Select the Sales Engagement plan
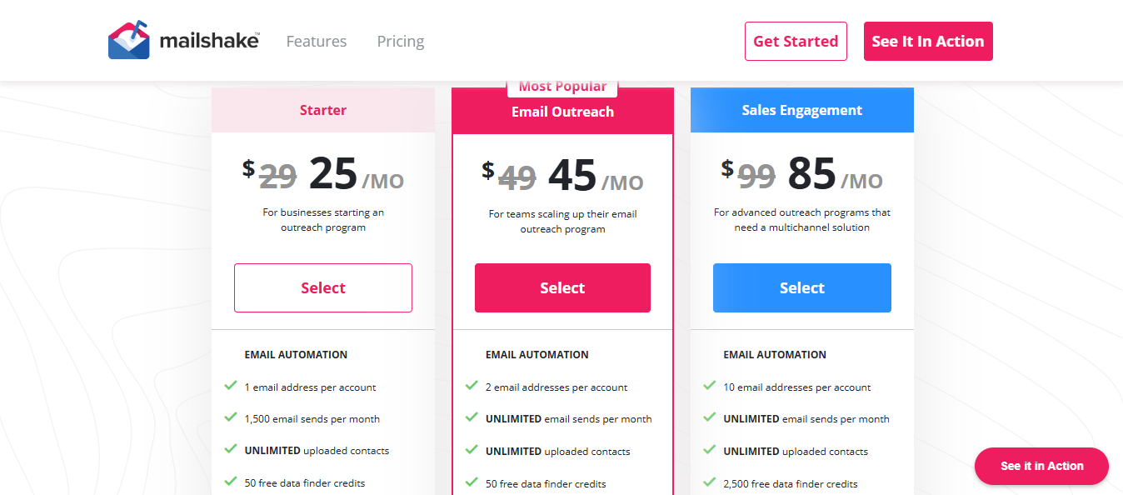The image size is (1123, 495). (801, 287)
